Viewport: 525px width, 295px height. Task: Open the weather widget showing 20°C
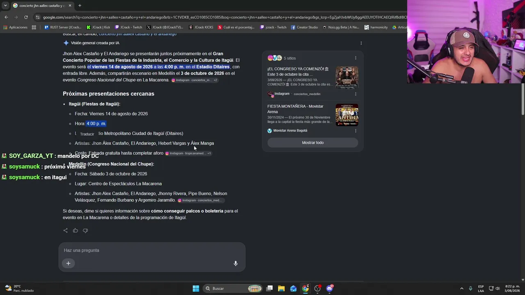[x=19, y=288]
